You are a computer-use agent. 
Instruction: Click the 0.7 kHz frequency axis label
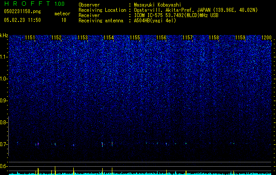click(4, 144)
